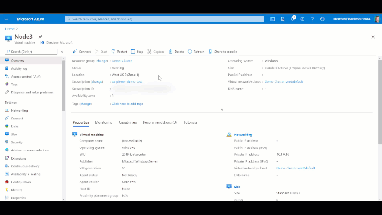Open the help question-mark menu

point(312,19)
